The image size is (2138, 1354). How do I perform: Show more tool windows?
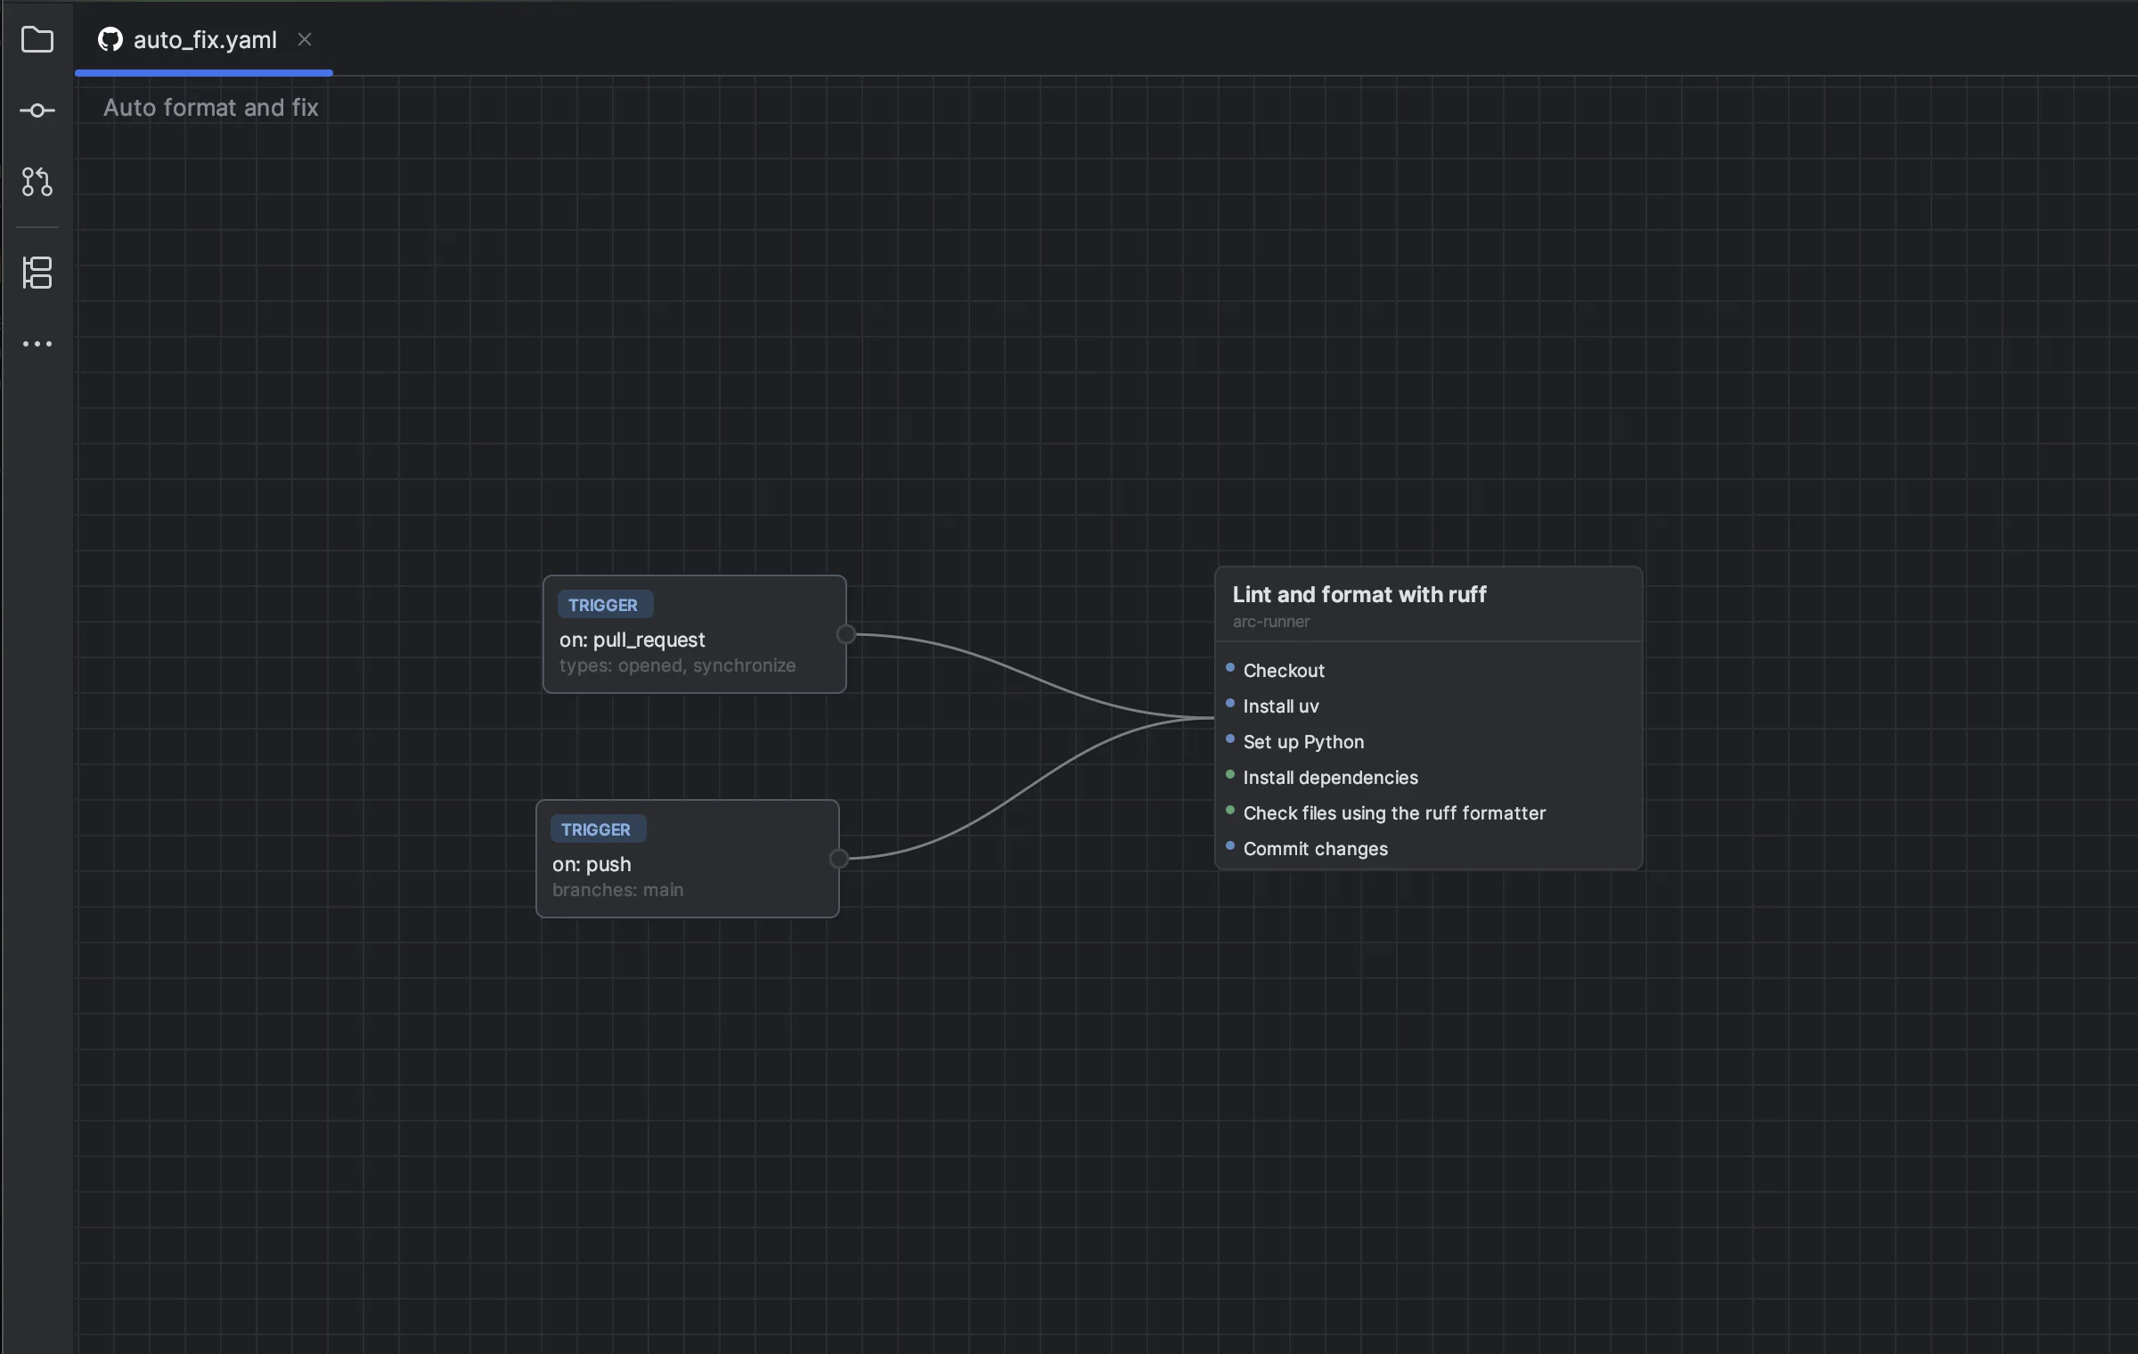pyautogui.click(x=37, y=344)
